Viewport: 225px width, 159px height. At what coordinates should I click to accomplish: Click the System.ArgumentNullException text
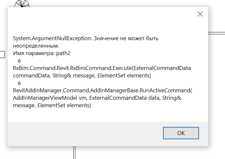click(x=53, y=38)
